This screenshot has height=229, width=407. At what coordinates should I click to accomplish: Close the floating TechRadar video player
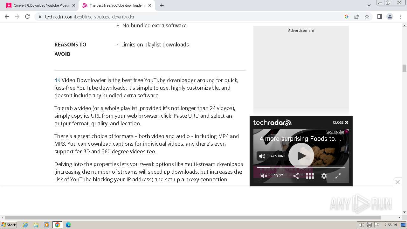(x=341, y=122)
